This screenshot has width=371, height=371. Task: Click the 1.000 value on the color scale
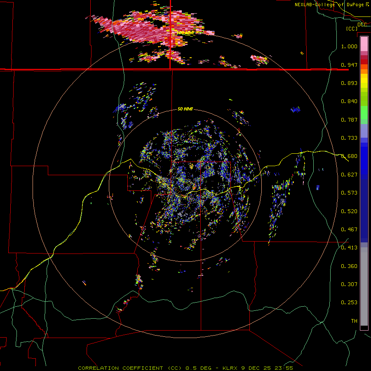pos(349,46)
